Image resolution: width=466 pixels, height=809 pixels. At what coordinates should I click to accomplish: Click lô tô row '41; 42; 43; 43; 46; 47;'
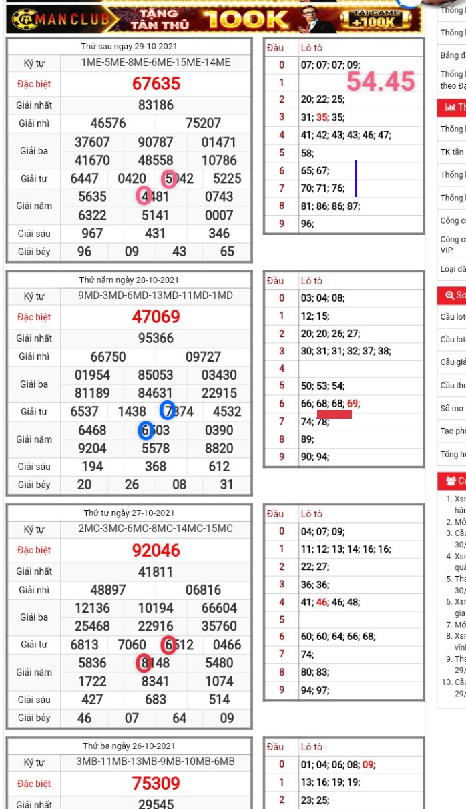click(346, 135)
